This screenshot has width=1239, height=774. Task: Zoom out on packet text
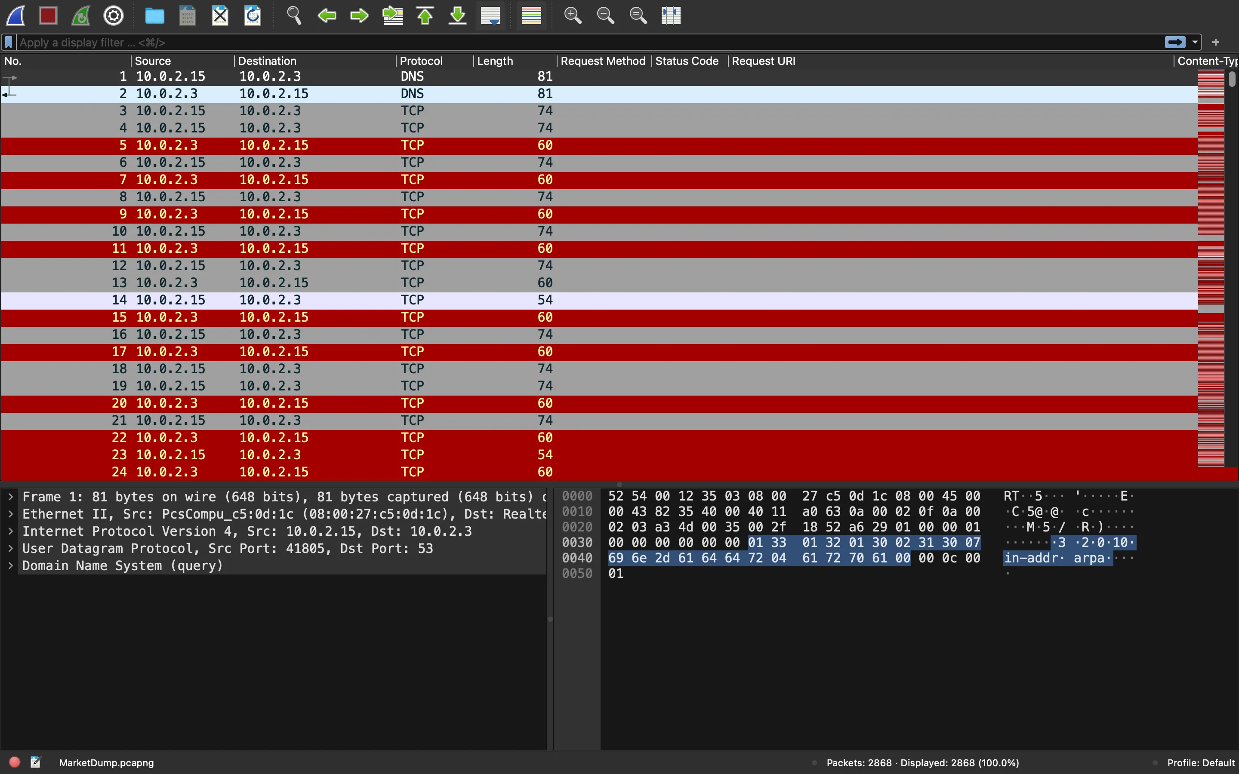tap(605, 15)
